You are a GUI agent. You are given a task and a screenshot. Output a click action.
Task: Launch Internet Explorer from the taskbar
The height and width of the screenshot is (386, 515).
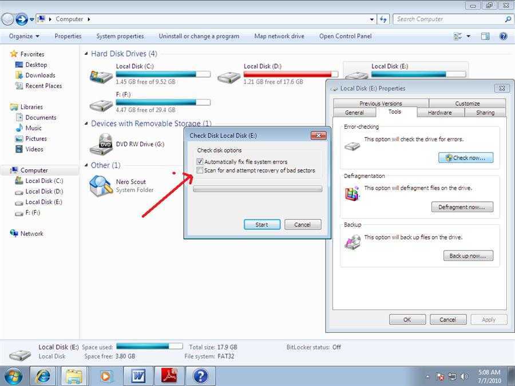point(43,376)
